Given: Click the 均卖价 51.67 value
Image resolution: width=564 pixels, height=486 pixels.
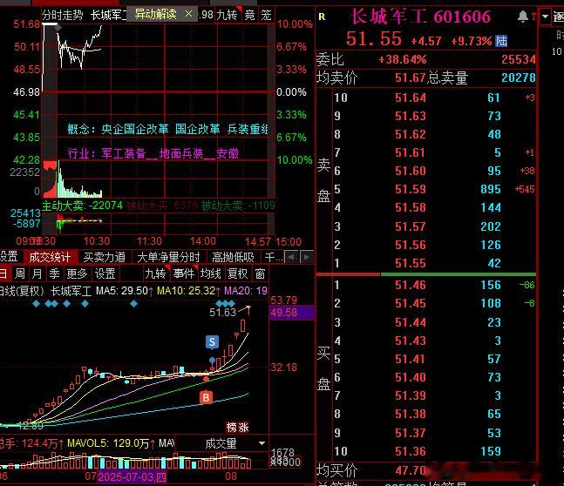Looking at the screenshot, I should [x=411, y=78].
